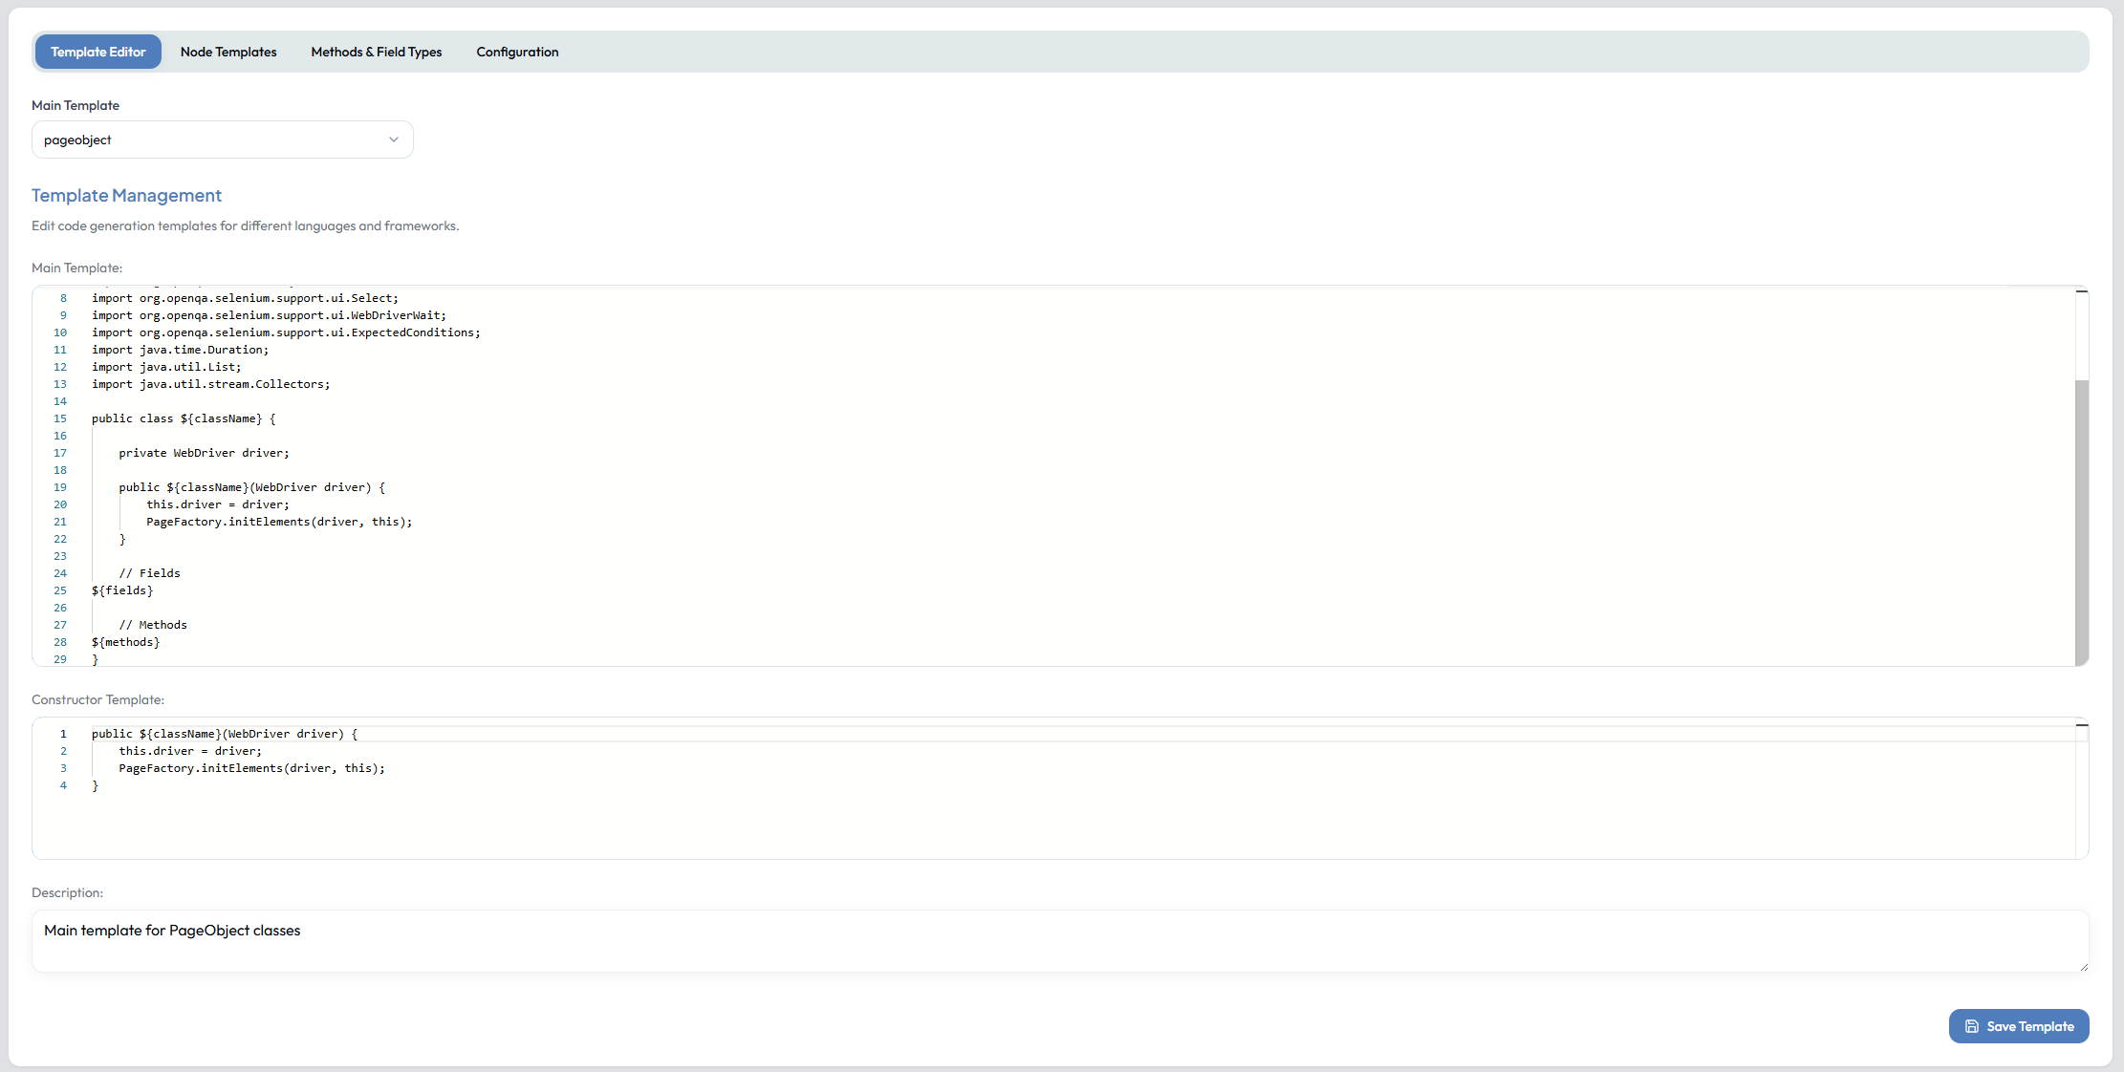Click the ExpectedConditions import line

pos(286,332)
